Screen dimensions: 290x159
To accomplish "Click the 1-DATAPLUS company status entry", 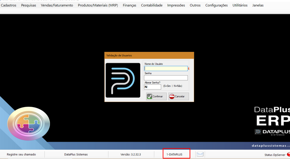I will pos(174,154).
